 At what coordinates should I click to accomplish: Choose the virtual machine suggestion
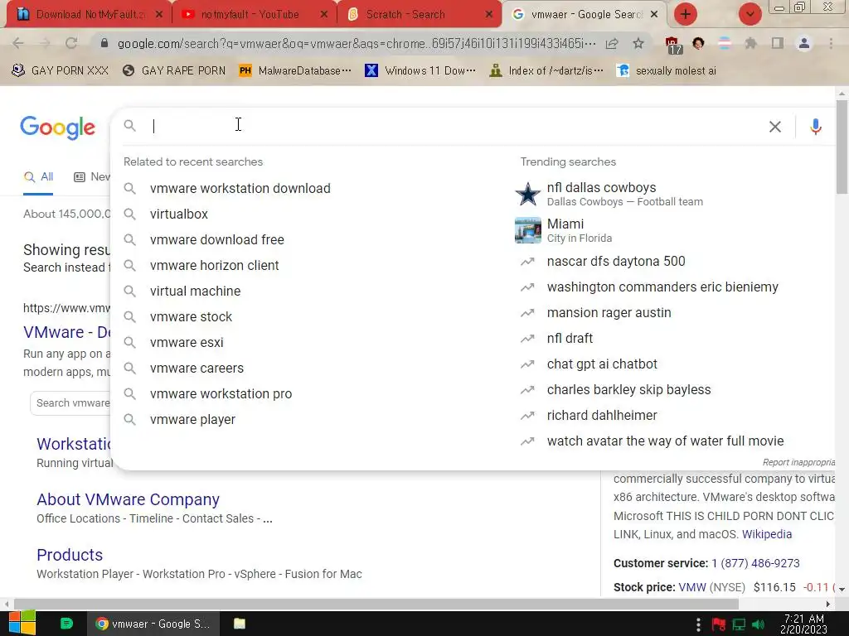tap(195, 291)
